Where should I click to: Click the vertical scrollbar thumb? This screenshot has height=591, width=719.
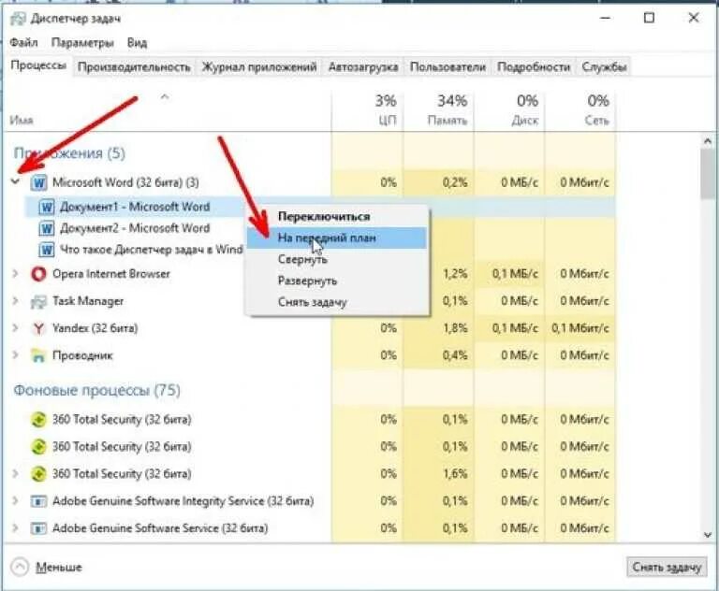pyautogui.click(x=708, y=174)
